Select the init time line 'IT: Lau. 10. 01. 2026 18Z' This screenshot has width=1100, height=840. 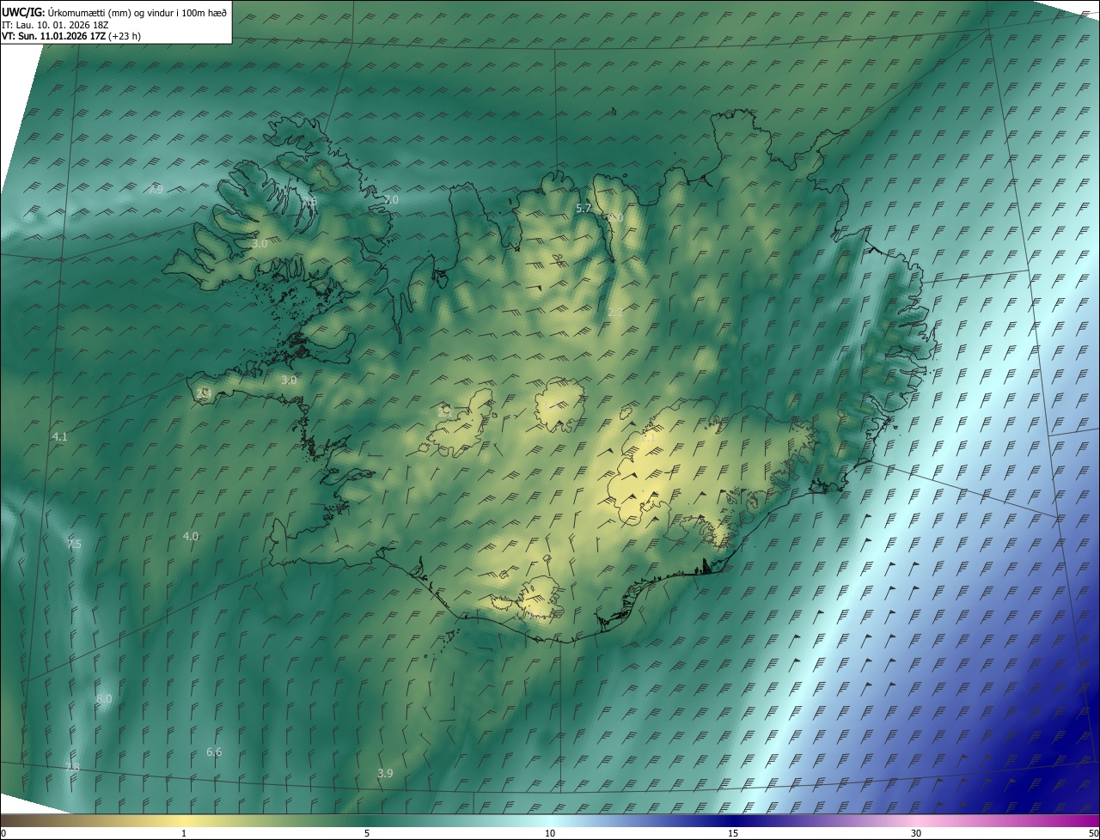pos(55,25)
